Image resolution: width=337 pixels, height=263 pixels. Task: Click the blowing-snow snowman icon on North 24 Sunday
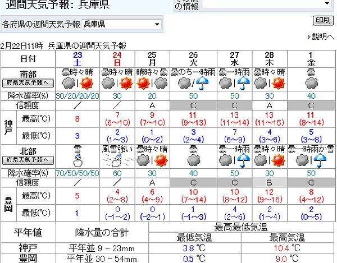(117, 161)
